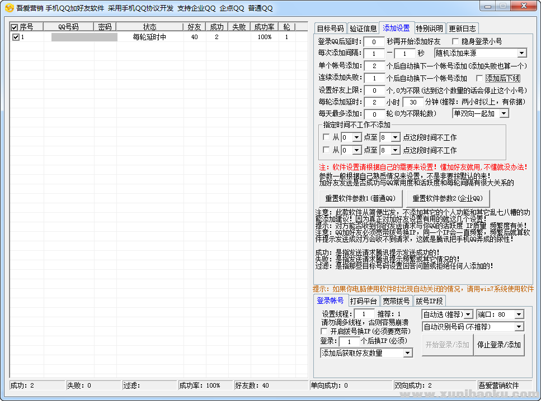Click the 停止登录/添加 button

click(x=500, y=345)
